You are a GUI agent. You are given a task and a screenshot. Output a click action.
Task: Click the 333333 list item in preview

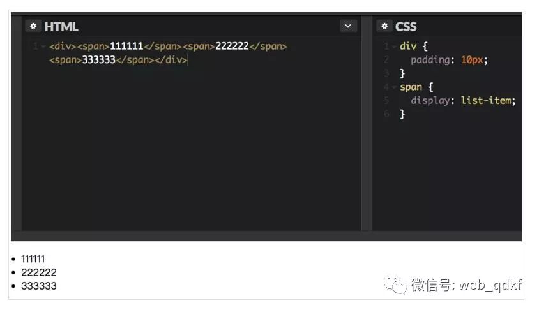click(x=39, y=286)
